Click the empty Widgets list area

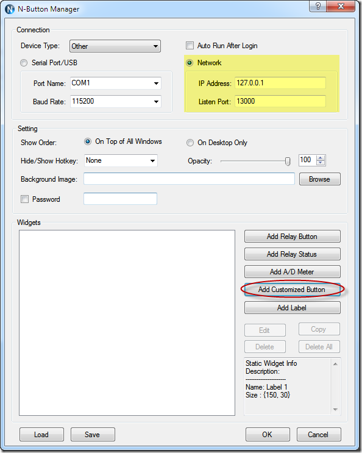127,323
